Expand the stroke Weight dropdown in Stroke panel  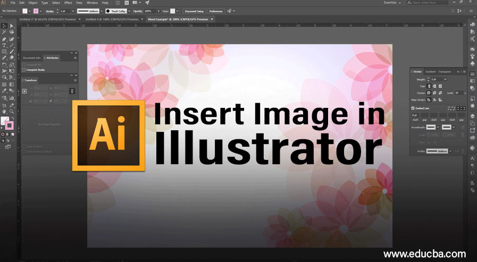pos(445,79)
